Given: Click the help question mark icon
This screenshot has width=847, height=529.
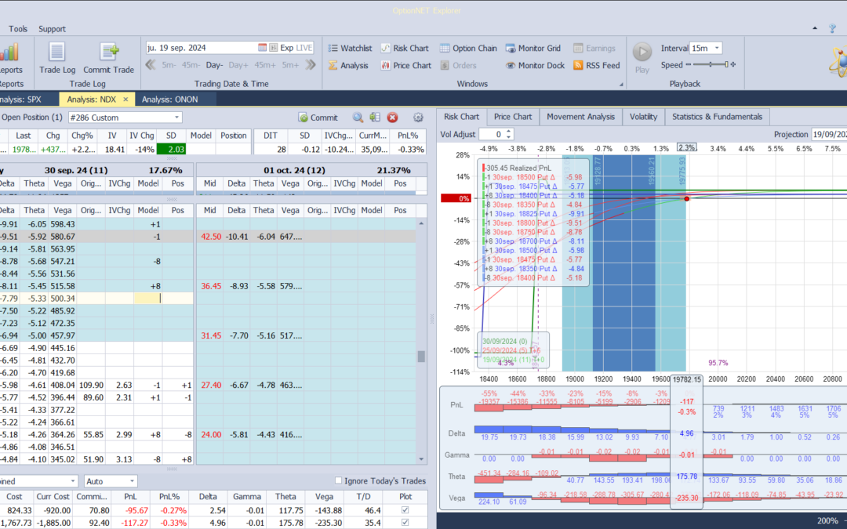Looking at the screenshot, I should point(832,29).
